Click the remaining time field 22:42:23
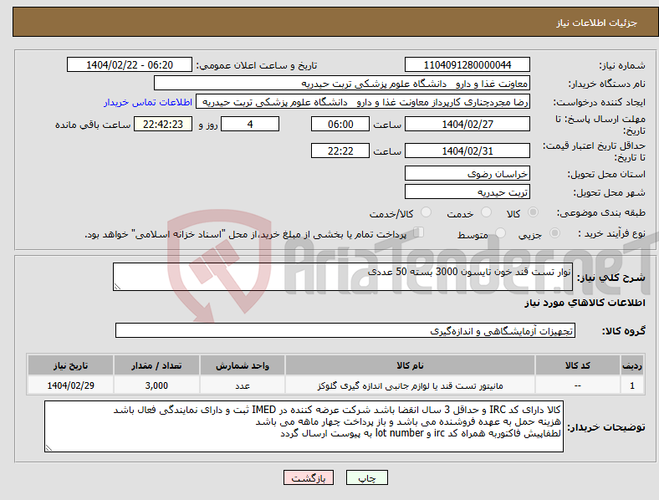 [x=163, y=124]
